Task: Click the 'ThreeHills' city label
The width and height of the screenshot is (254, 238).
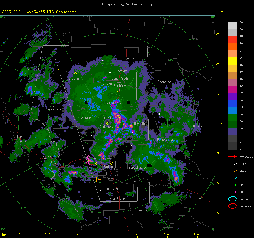Action: click(142, 124)
